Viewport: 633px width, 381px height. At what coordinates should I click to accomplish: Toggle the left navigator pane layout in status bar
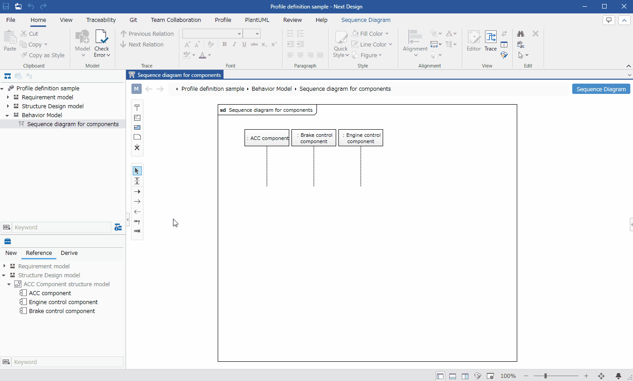440,376
